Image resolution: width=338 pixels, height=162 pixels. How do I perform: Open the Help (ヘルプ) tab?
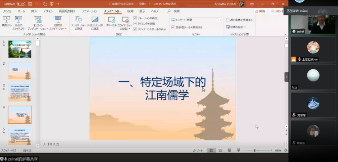click(155, 11)
